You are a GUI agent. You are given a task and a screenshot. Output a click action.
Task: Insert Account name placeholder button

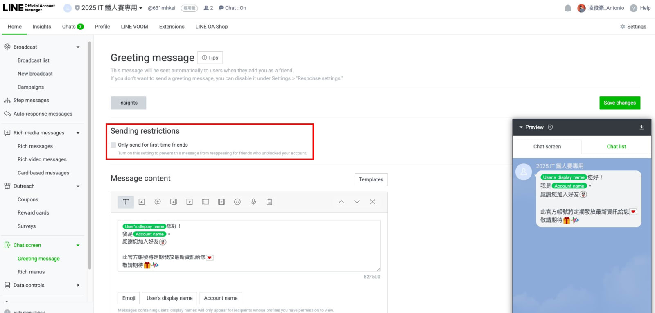point(221,298)
